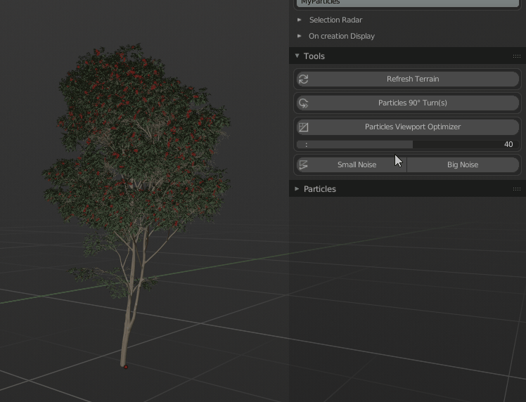The height and width of the screenshot is (402, 526).
Task: Click the noise icon left of Small Noise
Action: 304,164
